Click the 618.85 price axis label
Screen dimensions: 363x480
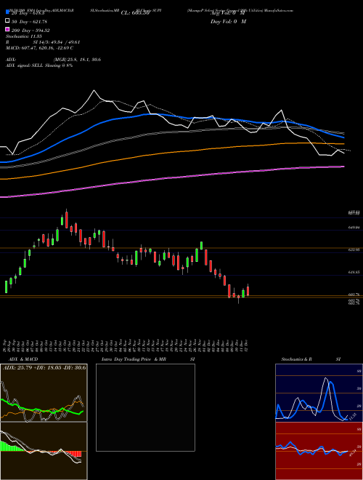pyautogui.click(x=354, y=272)
